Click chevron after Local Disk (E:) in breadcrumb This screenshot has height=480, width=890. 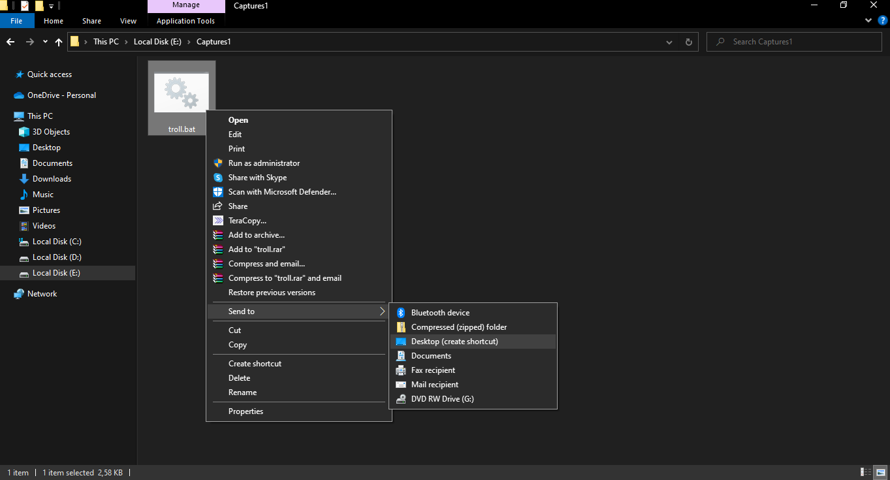pyautogui.click(x=189, y=42)
